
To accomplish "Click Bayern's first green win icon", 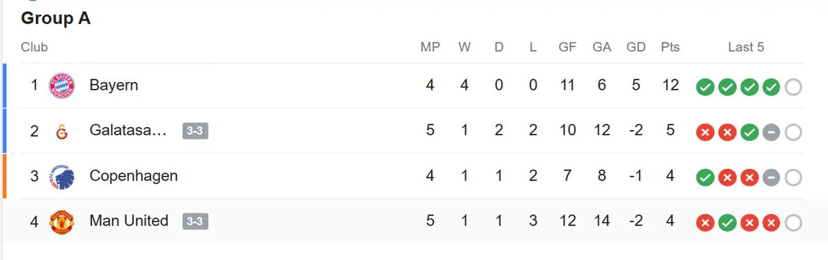I will click(x=704, y=87).
